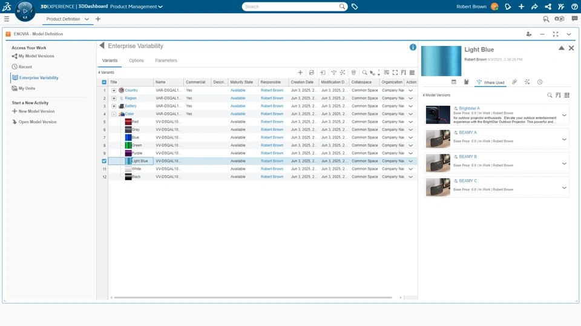Screen dimensions: 581x326
Task: Switch model versions to tile view
Action: (x=566, y=95)
